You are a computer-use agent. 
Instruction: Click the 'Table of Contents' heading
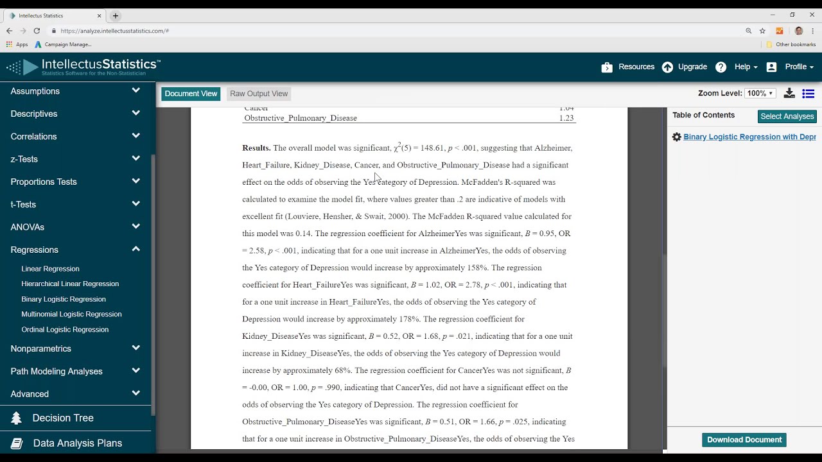[x=704, y=116]
